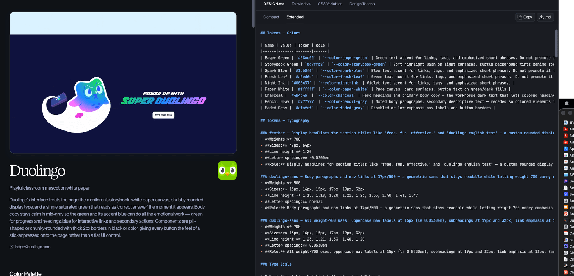Select the 1Password entry in the background list
This screenshot has width=574, height=276.
[x=569, y=123]
